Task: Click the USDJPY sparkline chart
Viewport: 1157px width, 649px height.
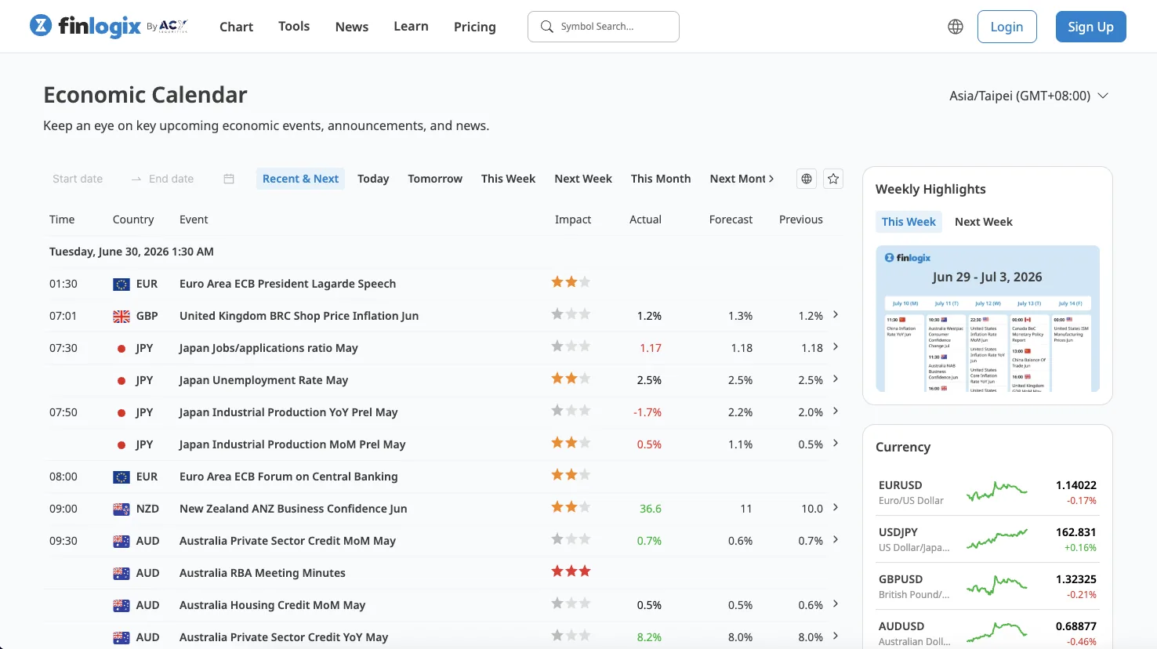Action: tap(996, 539)
